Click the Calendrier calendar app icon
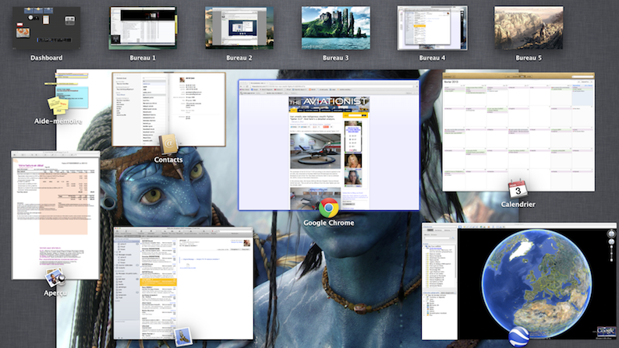 coord(518,188)
